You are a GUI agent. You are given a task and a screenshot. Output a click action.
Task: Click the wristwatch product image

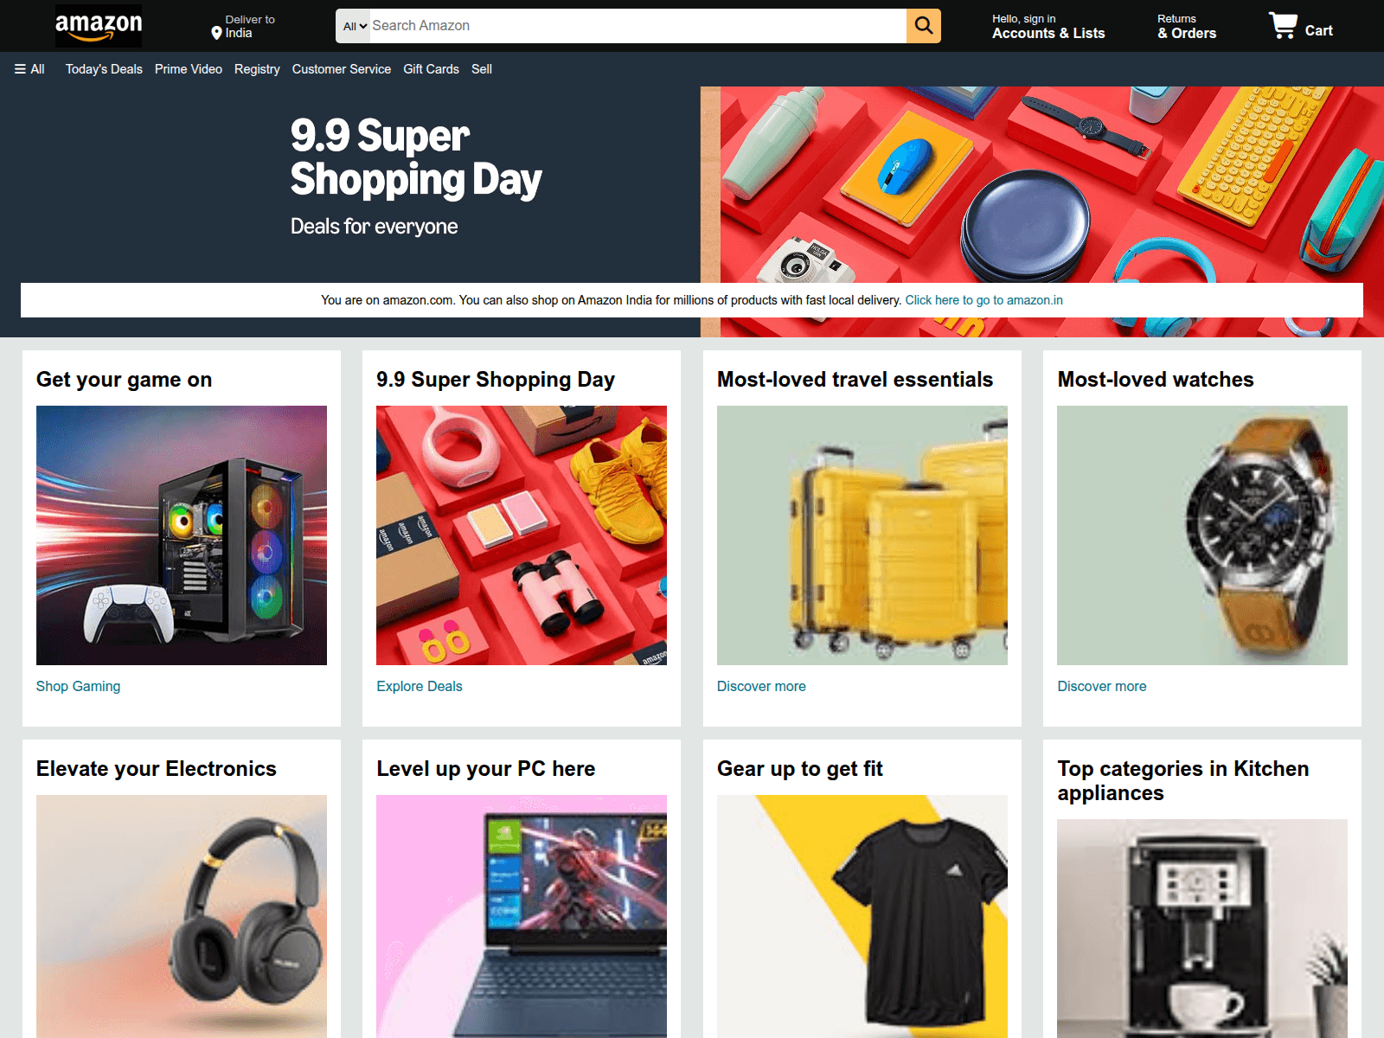click(1202, 535)
